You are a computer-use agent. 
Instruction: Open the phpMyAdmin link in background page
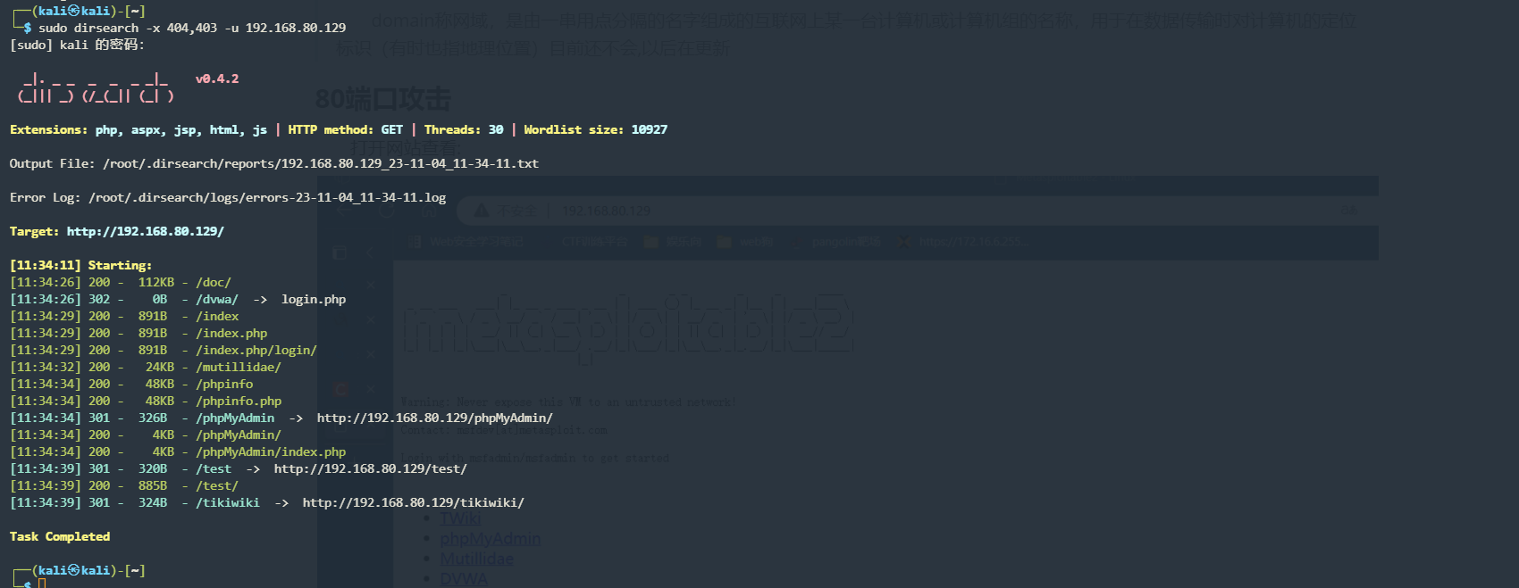[490, 539]
